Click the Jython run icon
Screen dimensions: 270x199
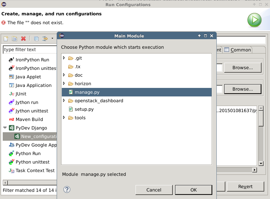coord(11,102)
